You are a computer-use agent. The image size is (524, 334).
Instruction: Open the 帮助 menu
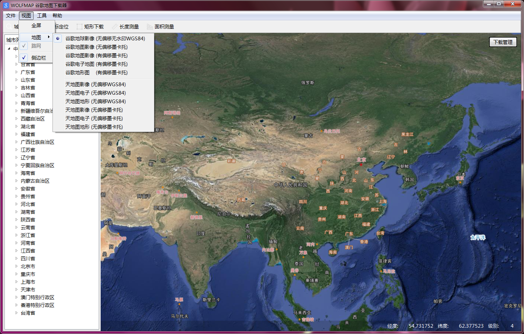pyautogui.click(x=57, y=16)
